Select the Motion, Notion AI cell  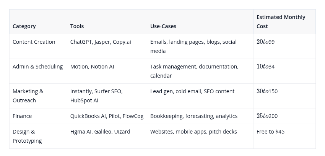[x=107, y=71]
